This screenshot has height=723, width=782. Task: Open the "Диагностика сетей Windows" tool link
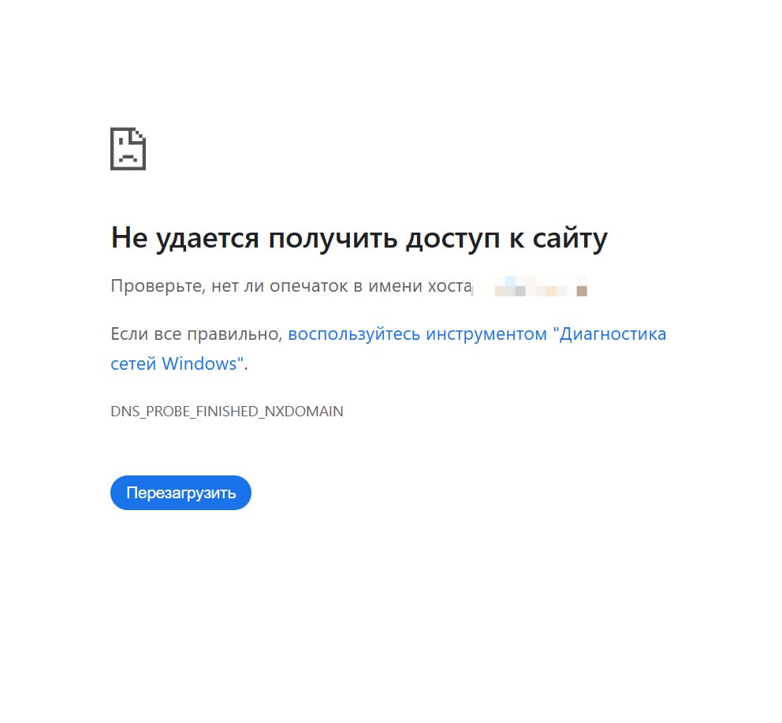388,348
